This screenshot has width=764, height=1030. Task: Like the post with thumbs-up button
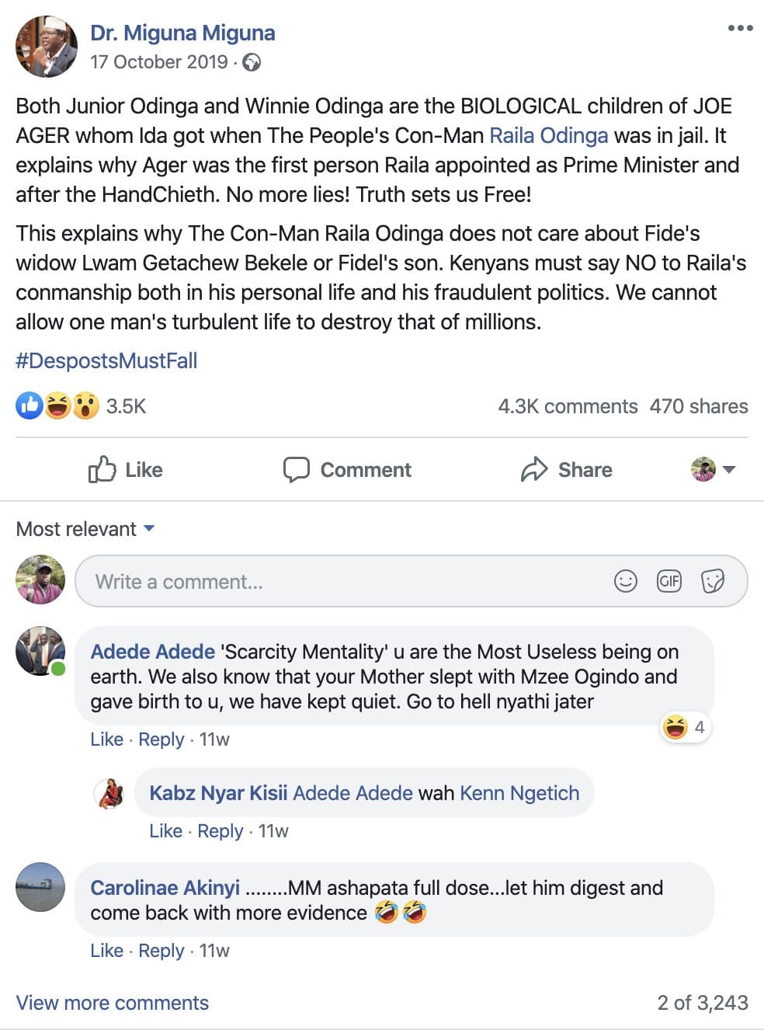tap(125, 470)
